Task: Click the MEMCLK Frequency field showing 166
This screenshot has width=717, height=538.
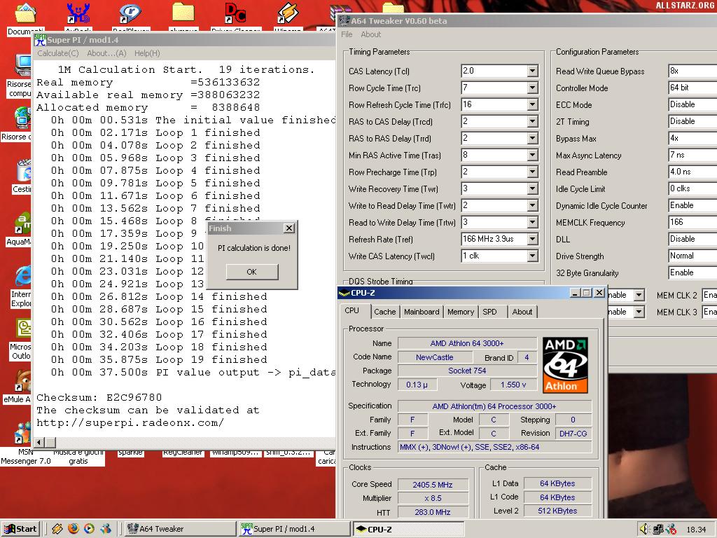Action: tap(692, 222)
